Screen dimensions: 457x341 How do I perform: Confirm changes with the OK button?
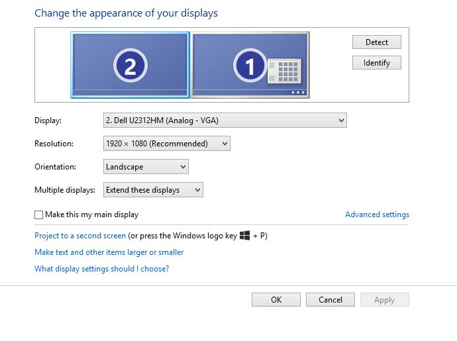(x=276, y=300)
